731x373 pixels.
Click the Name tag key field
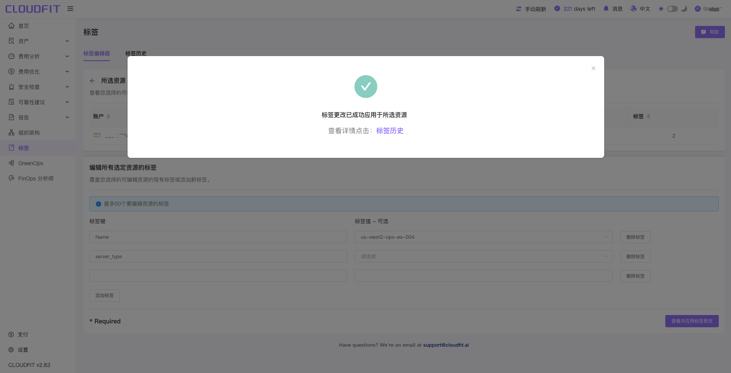click(x=218, y=237)
